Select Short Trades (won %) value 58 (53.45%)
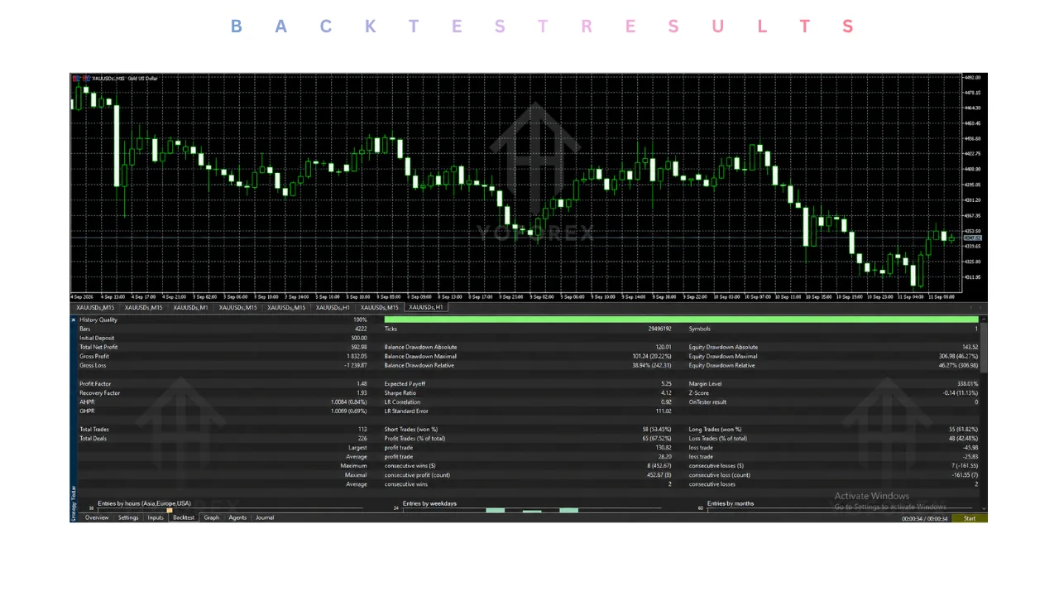1059x596 pixels. coord(656,430)
